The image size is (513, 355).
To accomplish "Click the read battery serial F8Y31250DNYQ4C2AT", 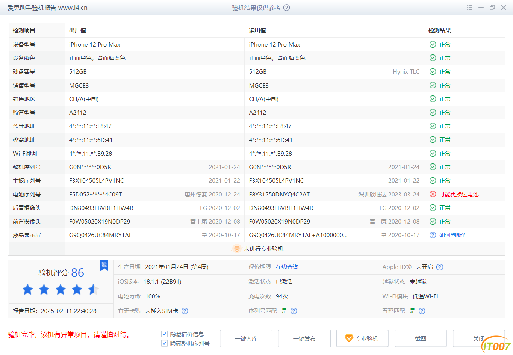I will point(279,194).
